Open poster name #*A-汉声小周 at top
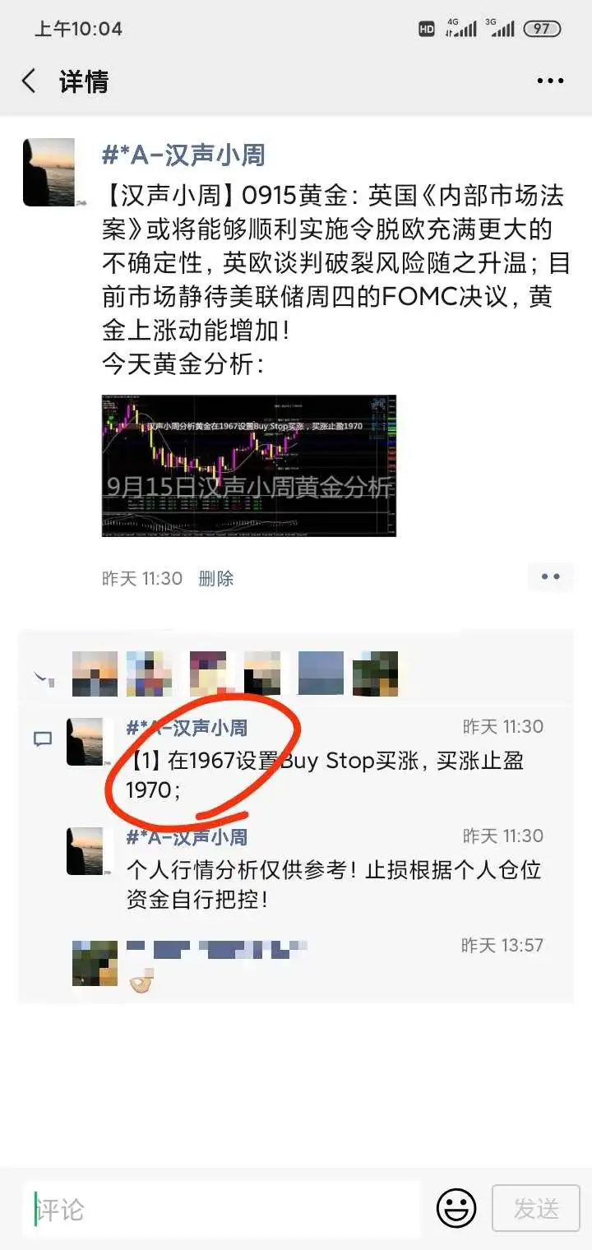The height and width of the screenshot is (1250, 592). tap(183, 155)
